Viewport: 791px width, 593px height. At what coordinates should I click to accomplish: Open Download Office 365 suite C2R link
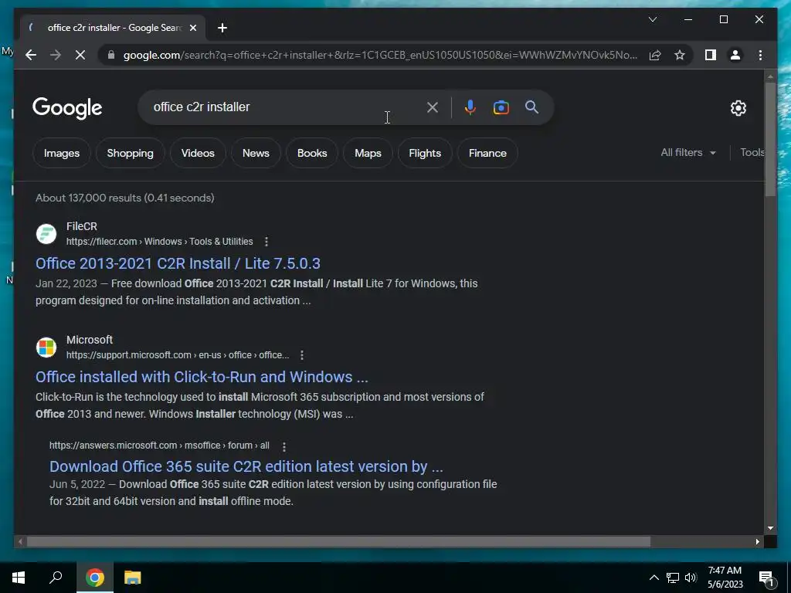coord(246,466)
